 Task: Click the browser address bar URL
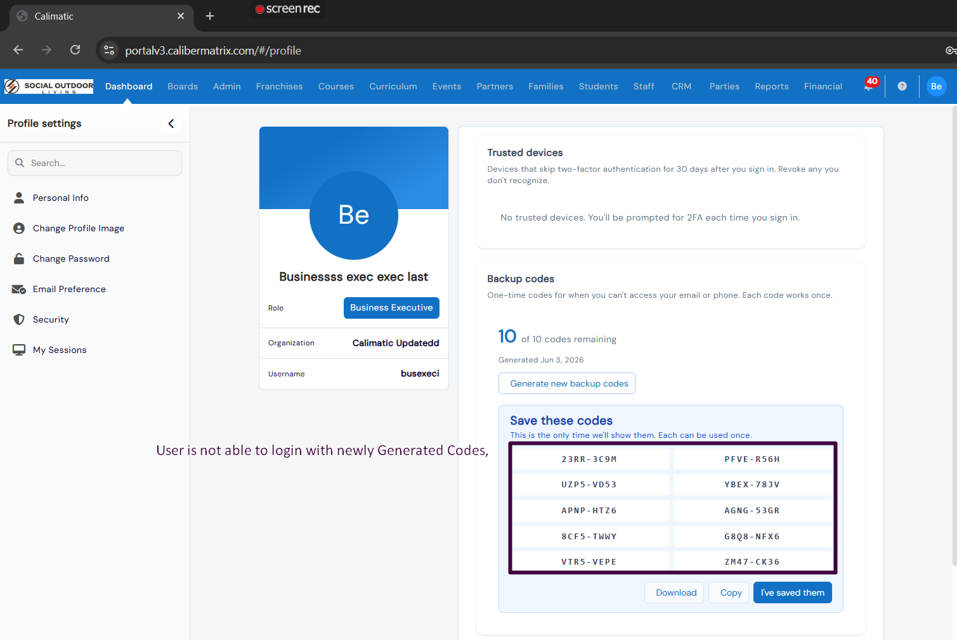[213, 51]
